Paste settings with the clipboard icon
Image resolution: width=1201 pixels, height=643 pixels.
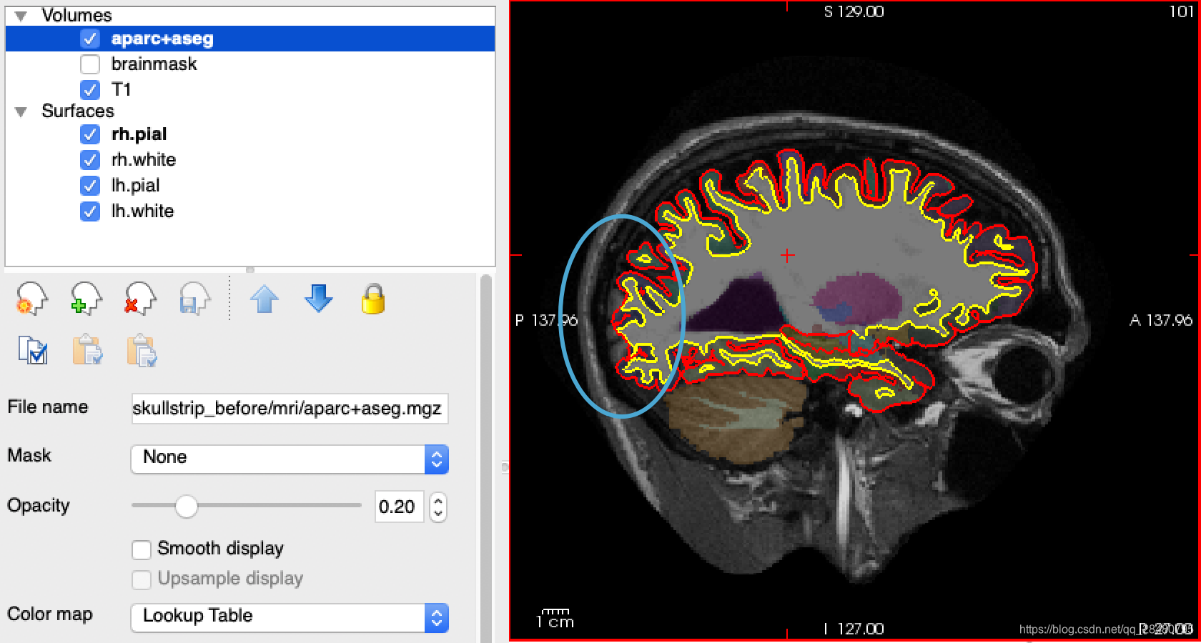coord(87,352)
